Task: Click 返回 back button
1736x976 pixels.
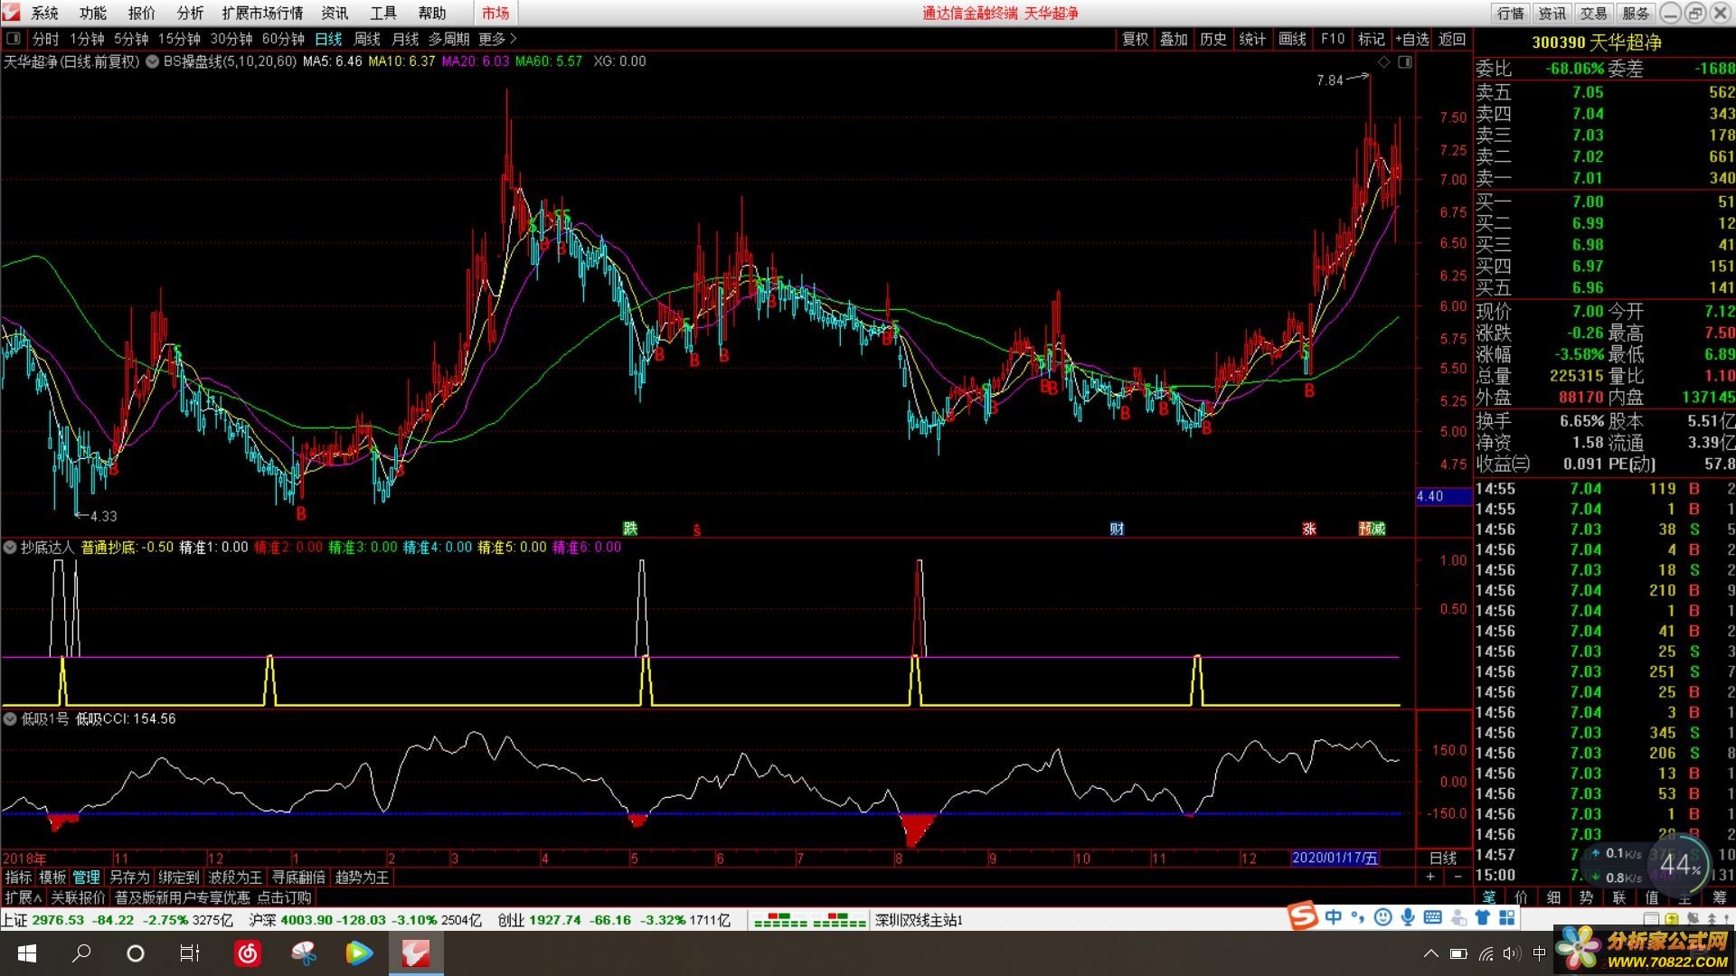Action: point(1452,39)
